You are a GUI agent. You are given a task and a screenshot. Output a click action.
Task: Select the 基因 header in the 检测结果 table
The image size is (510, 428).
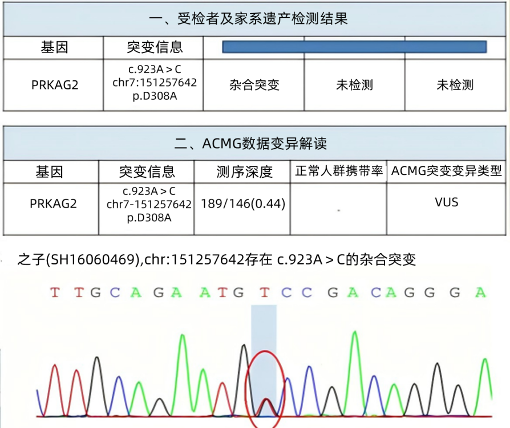pos(54,47)
